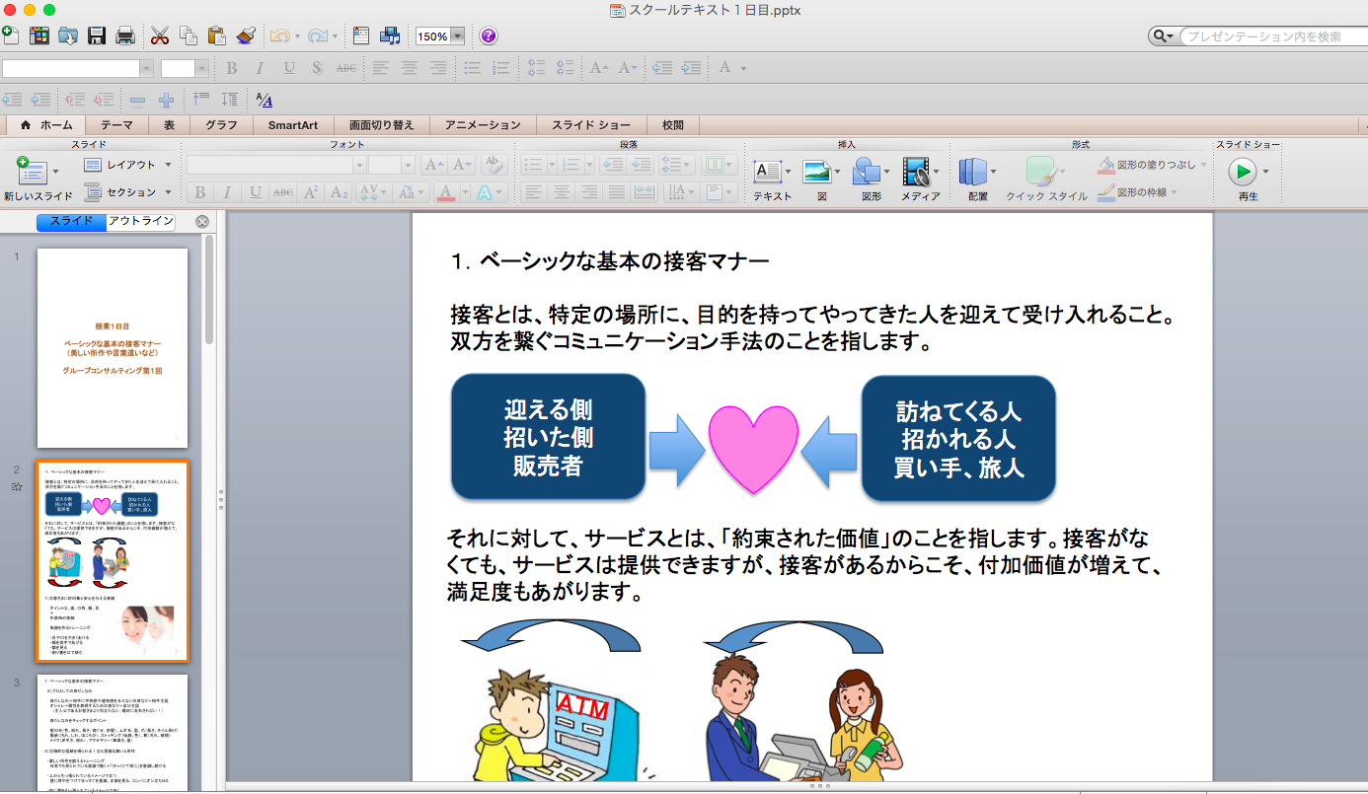Open the 校閲 review tab

point(673,125)
